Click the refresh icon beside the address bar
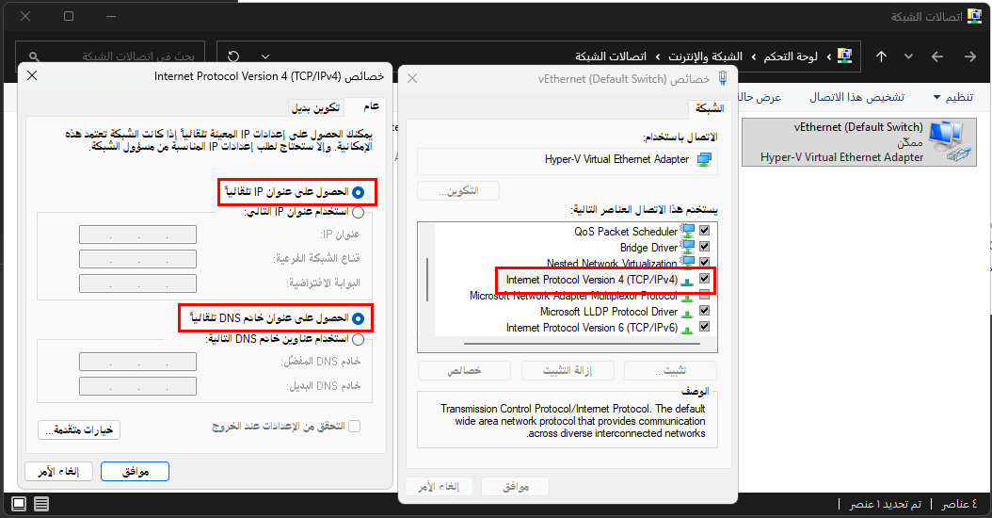Screen dimensions: 992x518 point(233,57)
